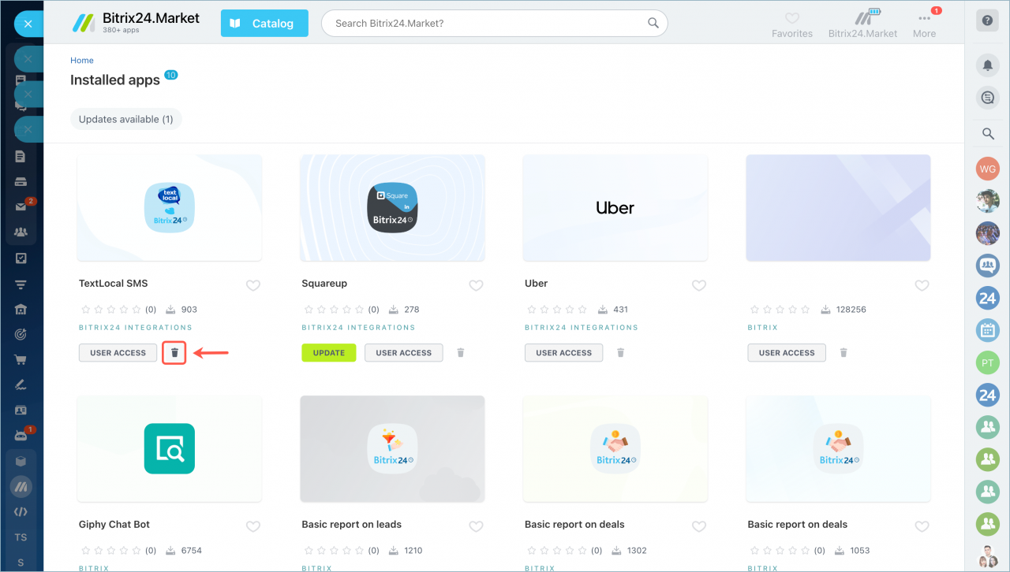The width and height of the screenshot is (1010, 572).
Task: Open the Uber app title link
Action: pyautogui.click(x=536, y=283)
